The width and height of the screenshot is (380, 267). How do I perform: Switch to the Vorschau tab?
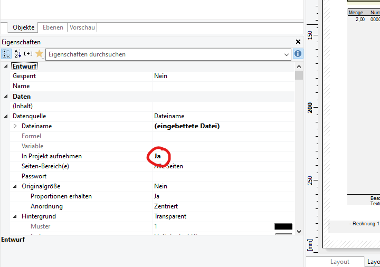82,27
